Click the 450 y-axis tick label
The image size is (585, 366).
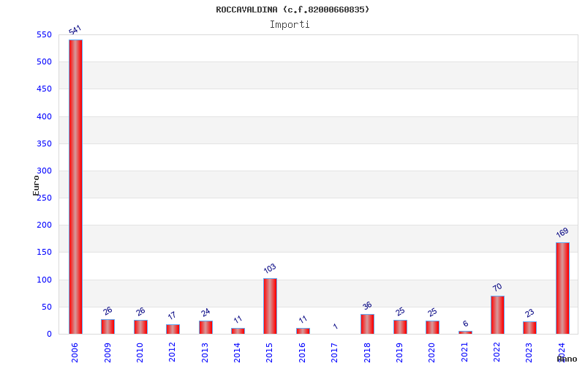(x=44, y=89)
